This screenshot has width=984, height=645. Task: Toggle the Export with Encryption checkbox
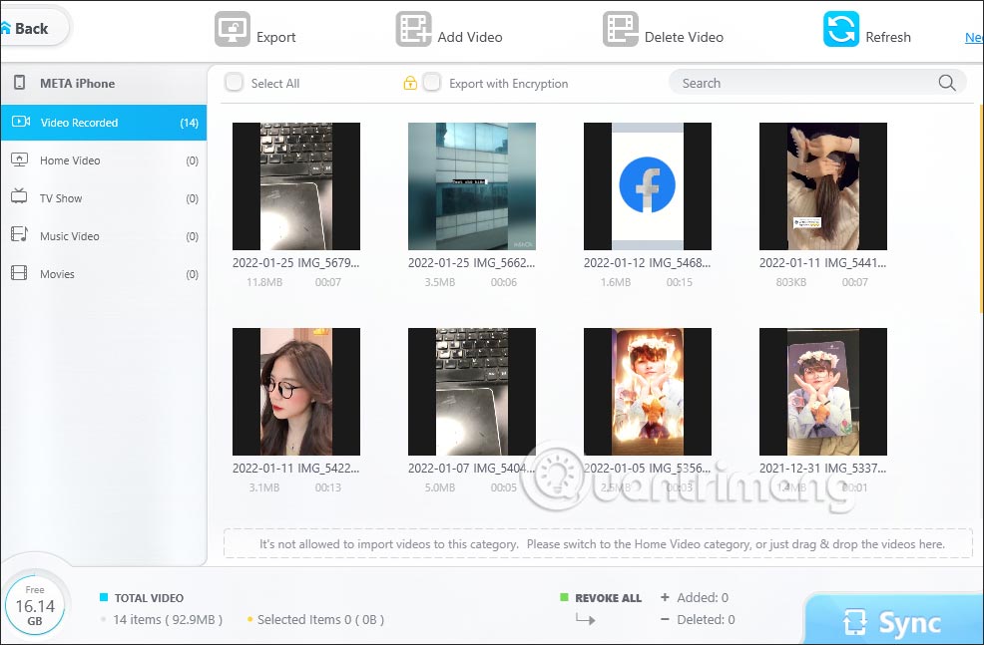pos(432,83)
